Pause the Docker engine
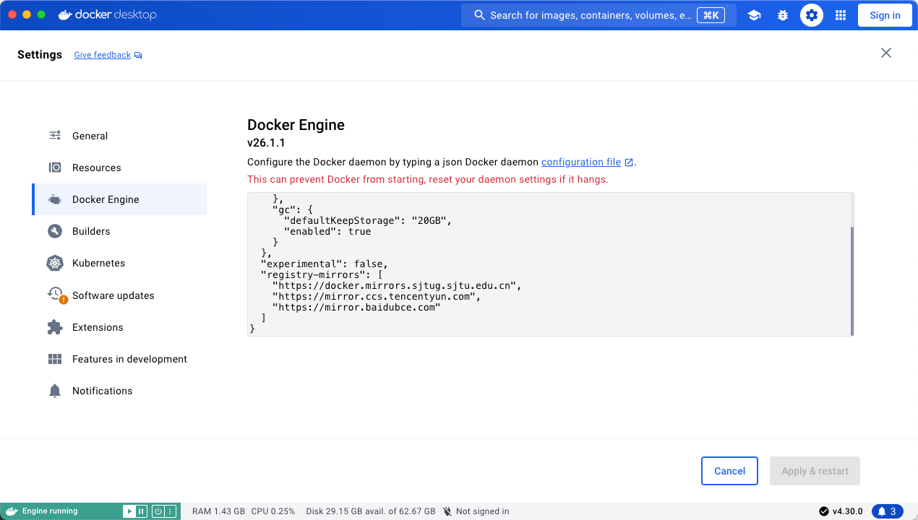The height and width of the screenshot is (520, 918). [x=142, y=511]
